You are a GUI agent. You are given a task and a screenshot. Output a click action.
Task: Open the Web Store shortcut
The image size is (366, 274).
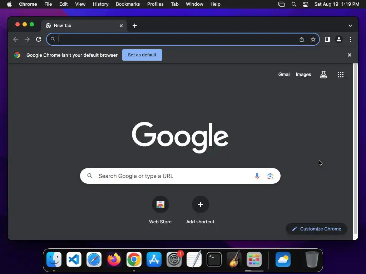(160, 210)
